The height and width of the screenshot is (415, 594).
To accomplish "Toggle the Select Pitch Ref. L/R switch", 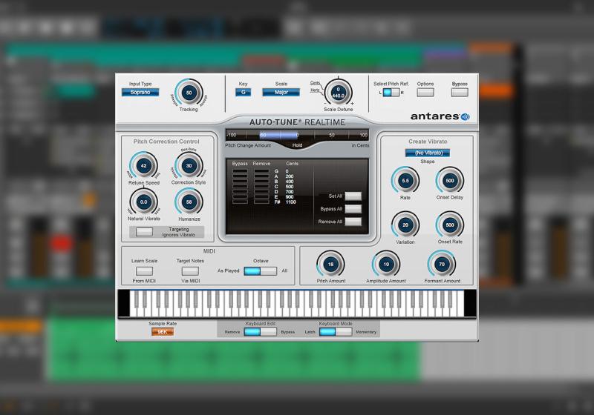I will (x=391, y=93).
